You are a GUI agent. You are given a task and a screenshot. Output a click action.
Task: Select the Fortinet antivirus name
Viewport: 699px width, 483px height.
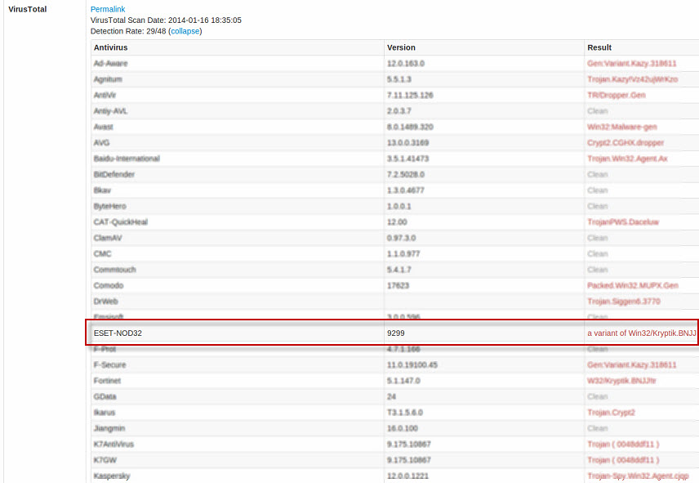click(107, 381)
